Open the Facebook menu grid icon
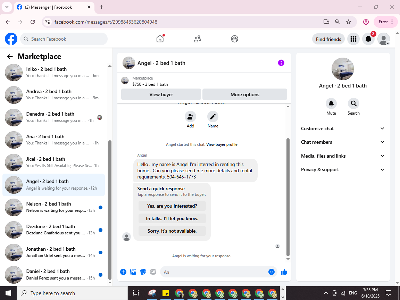 tap(353, 39)
